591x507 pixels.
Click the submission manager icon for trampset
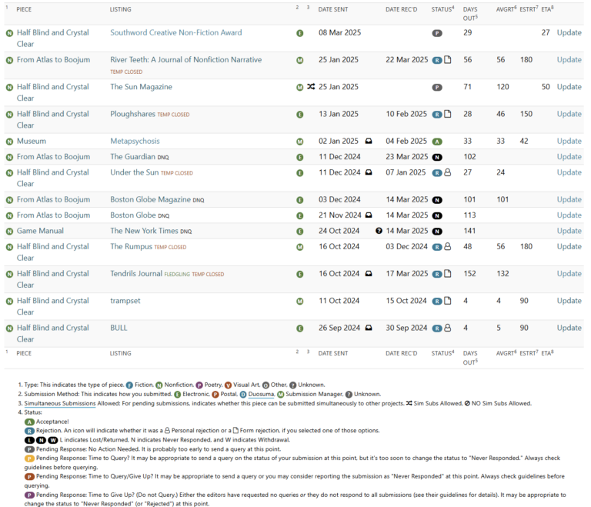pos(300,302)
